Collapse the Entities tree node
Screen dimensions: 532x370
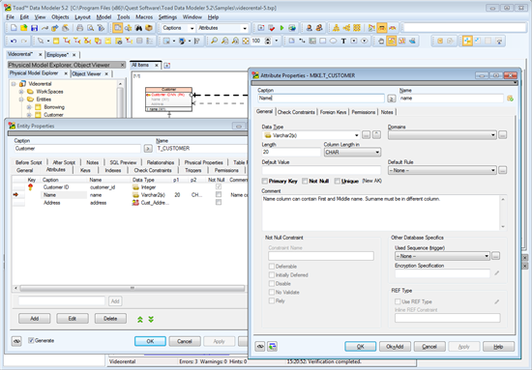click(x=21, y=100)
